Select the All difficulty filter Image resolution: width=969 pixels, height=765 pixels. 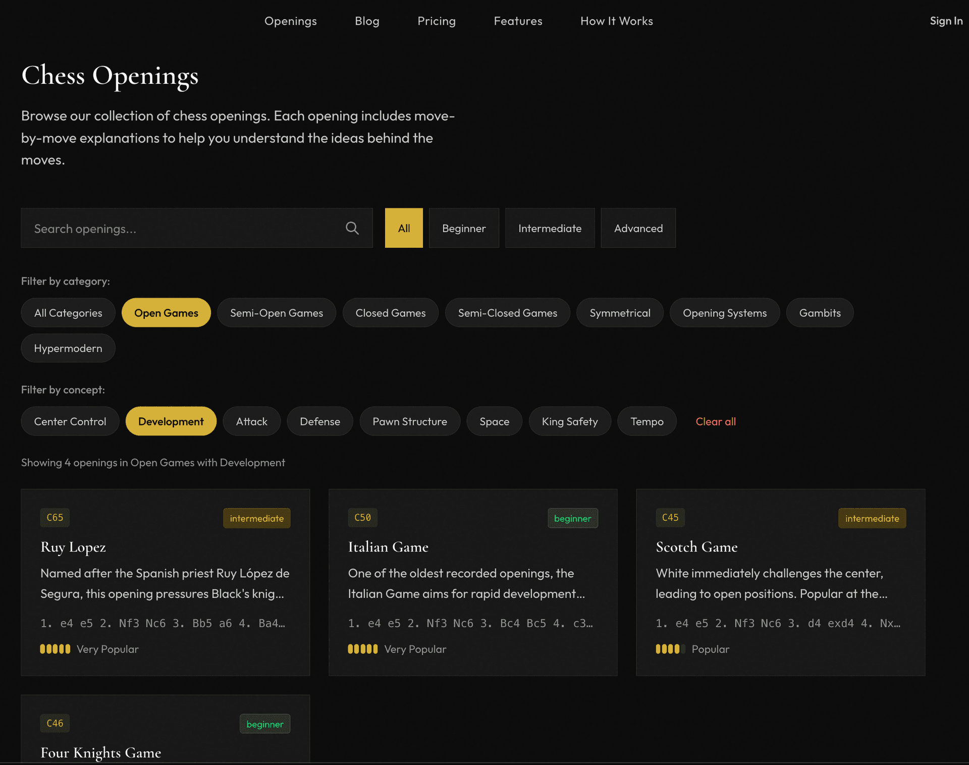[403, 228]
